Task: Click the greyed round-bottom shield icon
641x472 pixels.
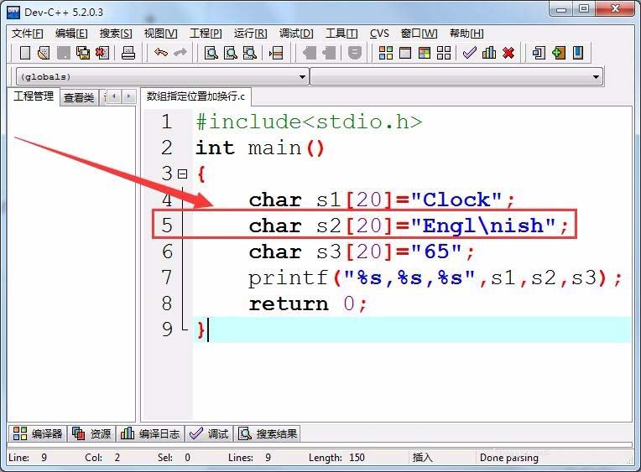Action: click(x=354, y=53)
